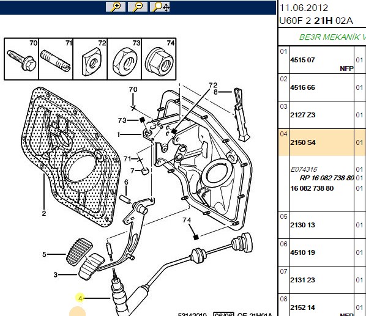Select diagram callout number 3 near pedal

[55, 274]
